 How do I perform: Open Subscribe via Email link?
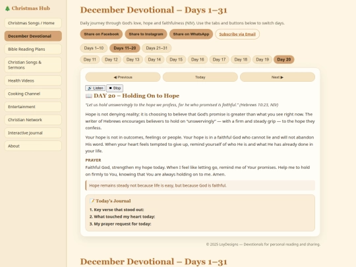point(237,34)
